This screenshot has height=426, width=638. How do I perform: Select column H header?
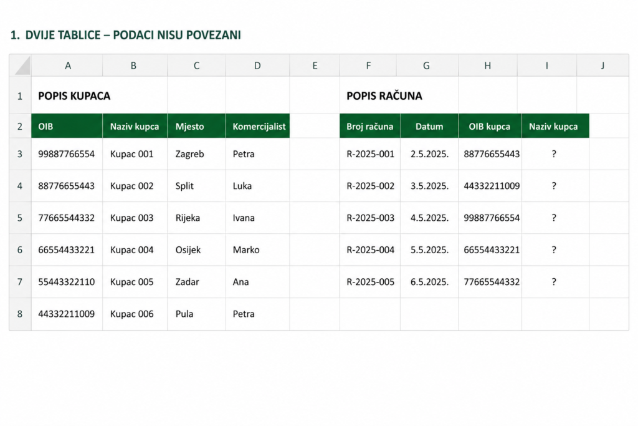click(x=488, y=65)
